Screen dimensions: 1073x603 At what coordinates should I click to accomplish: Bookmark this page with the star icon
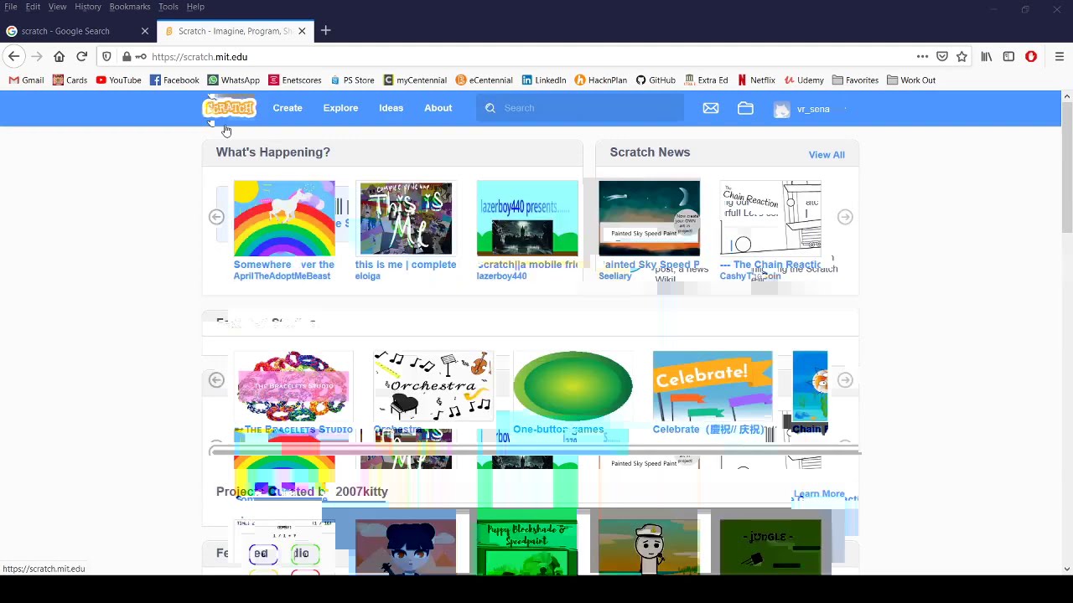point(962,57)
